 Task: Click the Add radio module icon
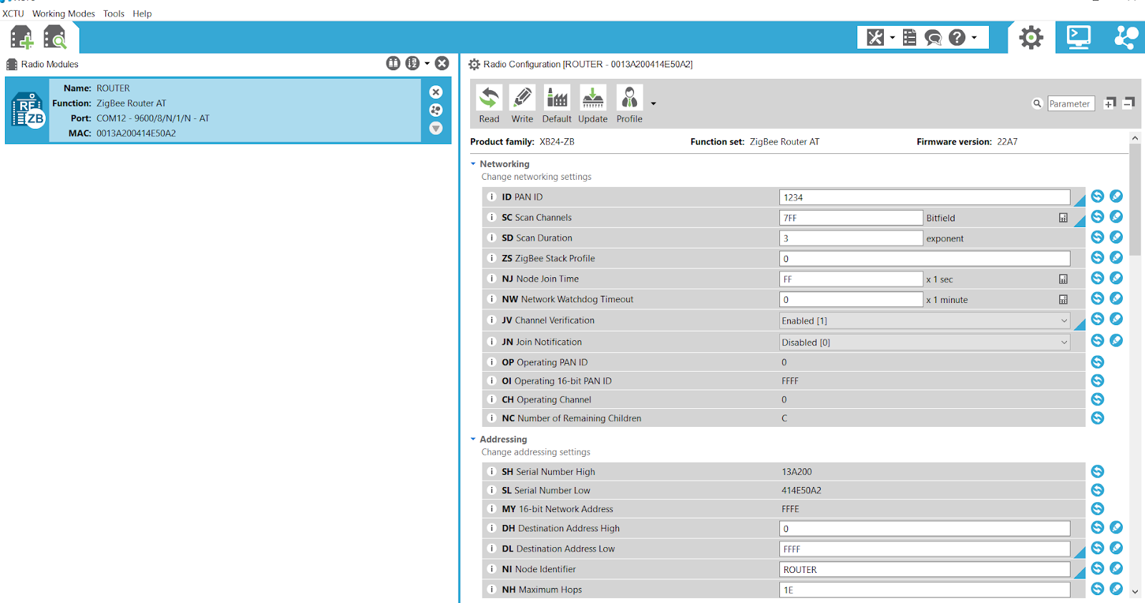click(21, 37)
